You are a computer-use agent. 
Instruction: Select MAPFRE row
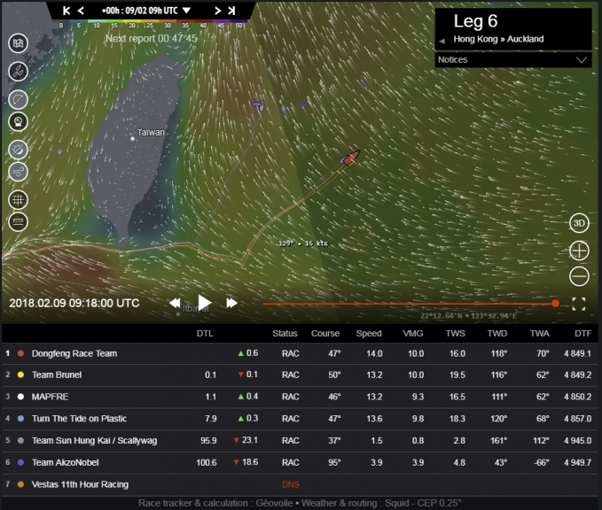pos(300,397)
